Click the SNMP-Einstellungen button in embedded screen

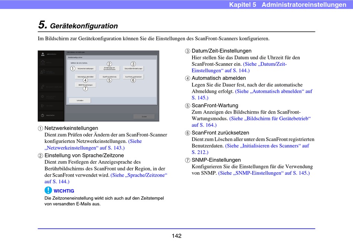coord(85,85)
